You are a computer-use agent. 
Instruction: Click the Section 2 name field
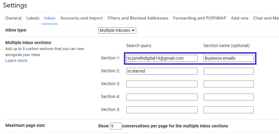click(x=228, y=71)
